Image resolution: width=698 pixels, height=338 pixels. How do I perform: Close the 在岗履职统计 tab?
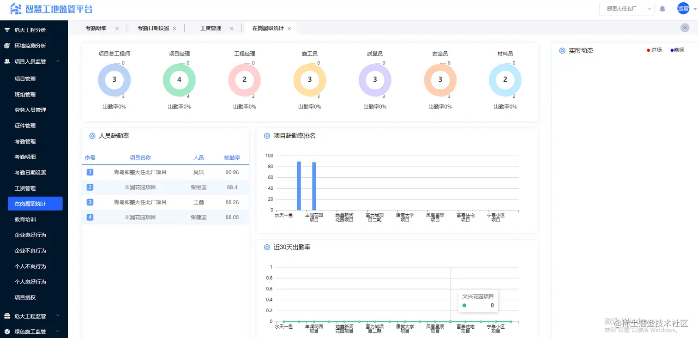[x=289, y=28]
